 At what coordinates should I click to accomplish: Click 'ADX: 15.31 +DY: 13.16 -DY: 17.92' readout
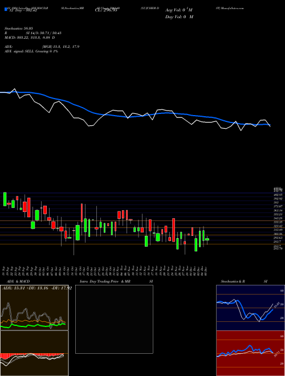click(x=37, y=288)
